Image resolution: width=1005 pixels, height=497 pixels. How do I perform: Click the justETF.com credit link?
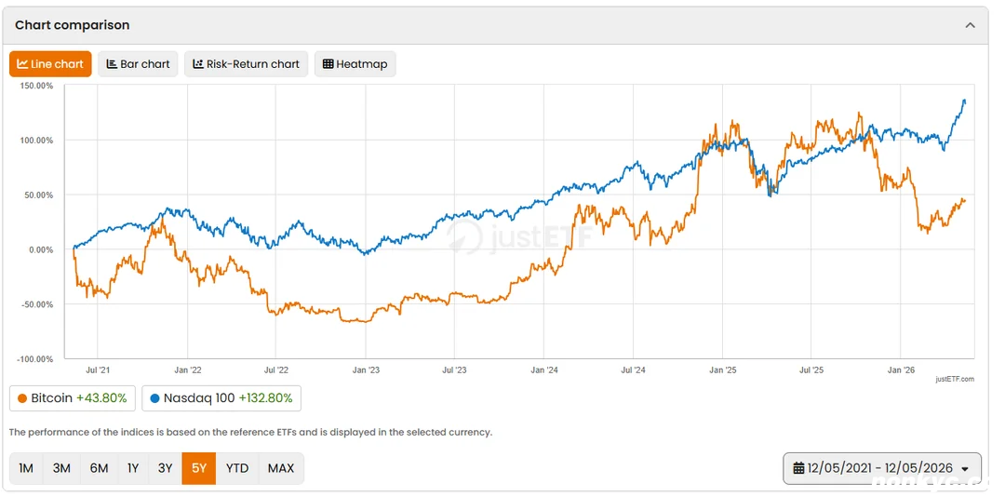955,379
